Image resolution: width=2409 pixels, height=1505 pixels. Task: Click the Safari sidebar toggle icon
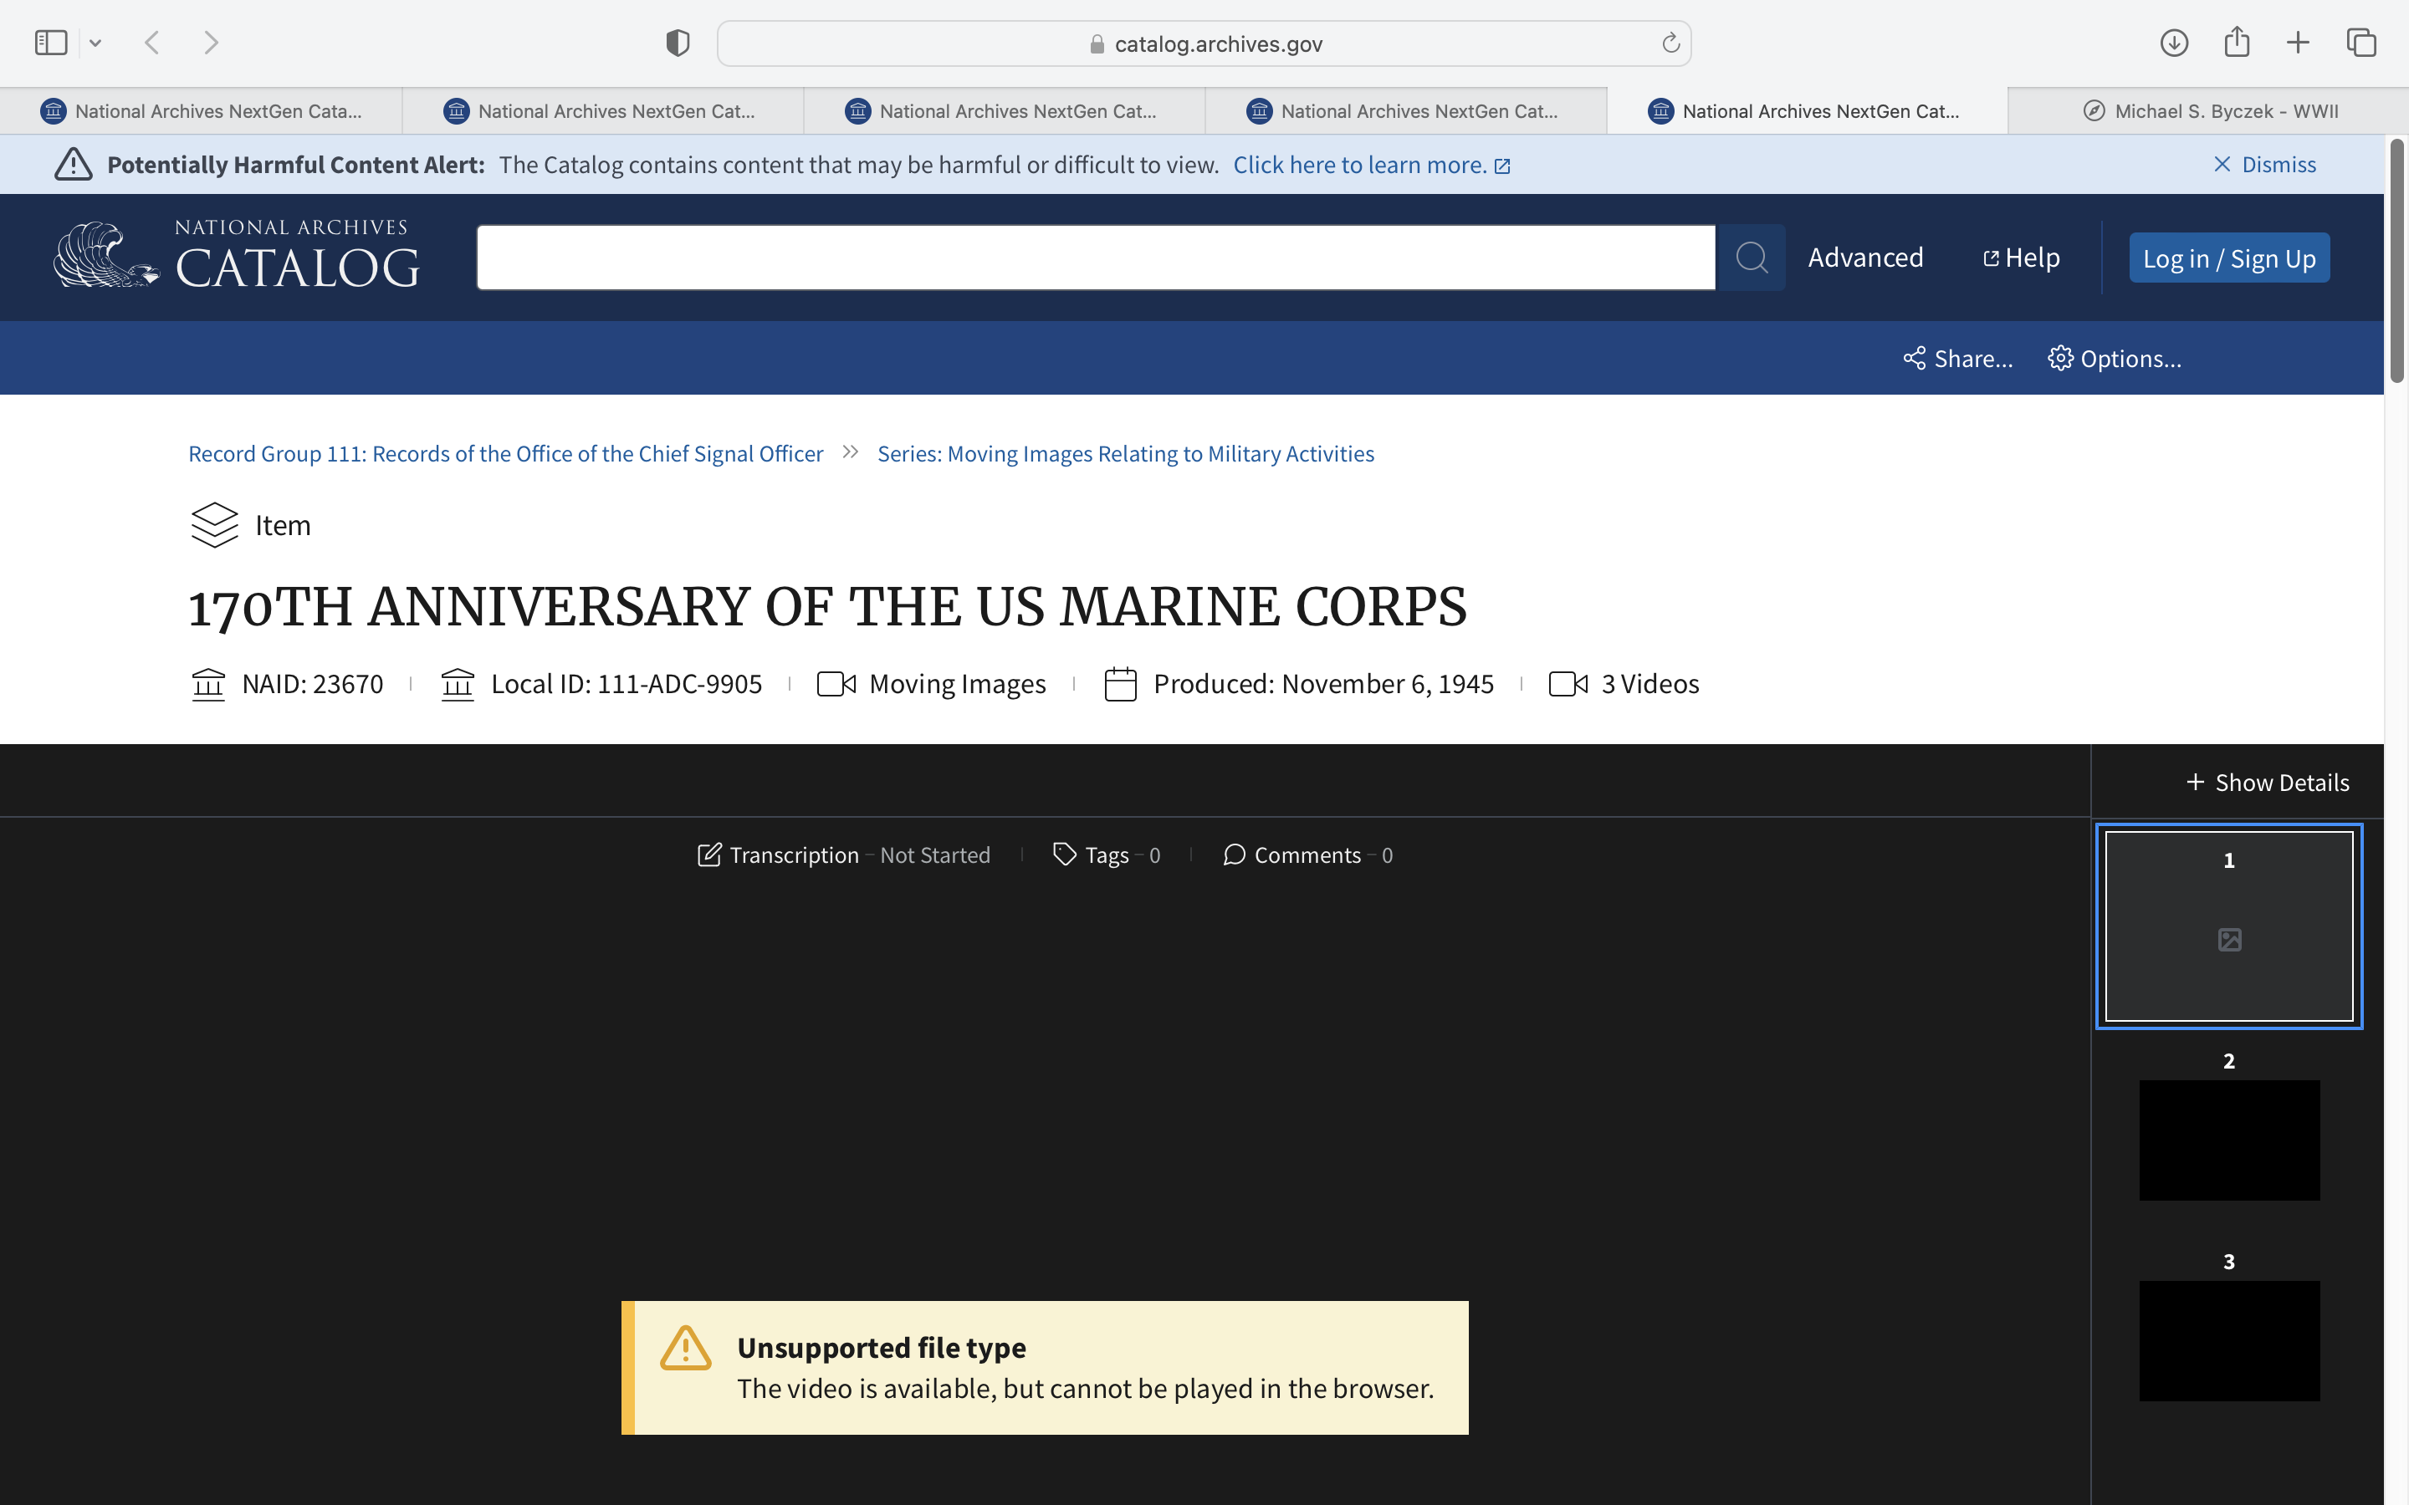point(51,43)
